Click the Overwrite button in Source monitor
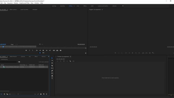The image size is (174, 98). 57,50
